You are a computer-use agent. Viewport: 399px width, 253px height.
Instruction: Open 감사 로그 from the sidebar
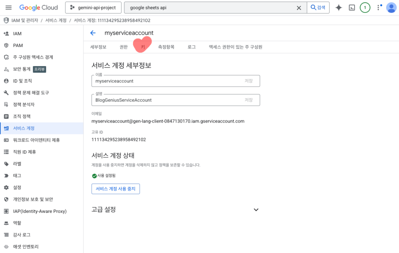coord(21,235)
